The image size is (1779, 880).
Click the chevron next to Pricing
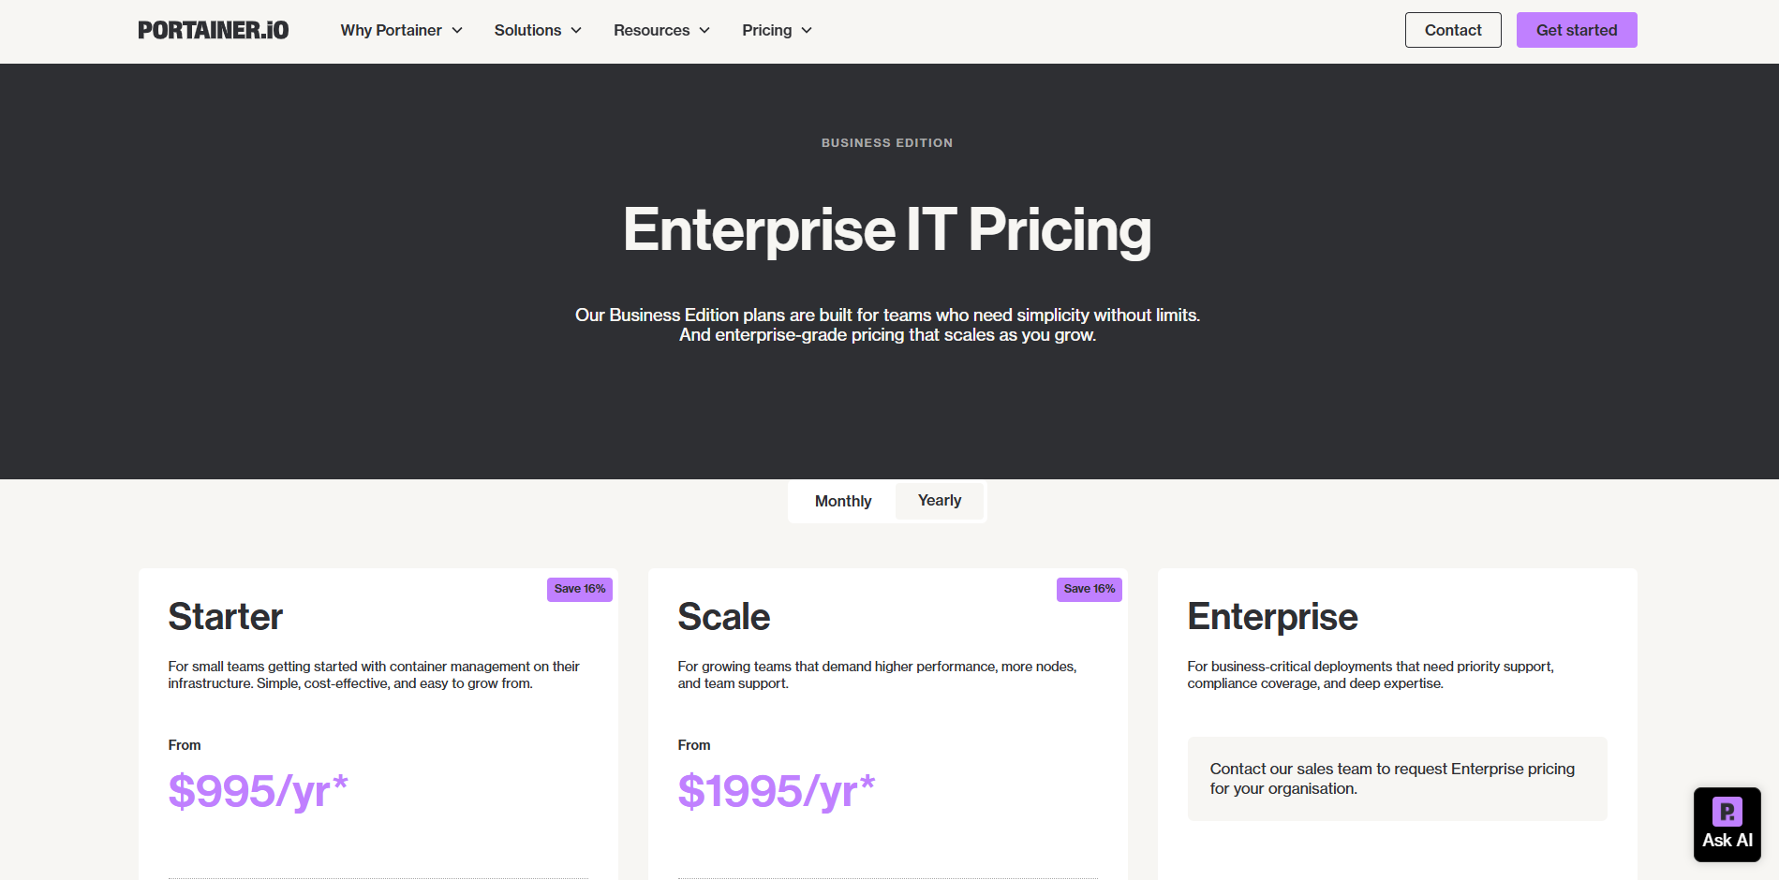(x=807, y=31)
